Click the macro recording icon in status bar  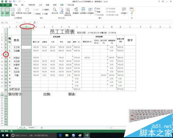tap(11, 131)
